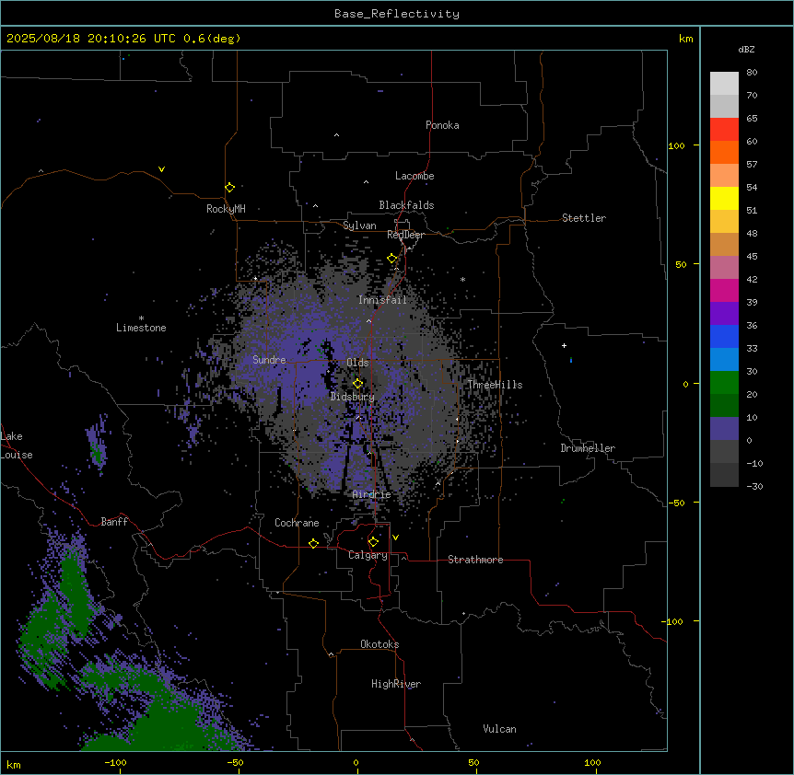Screen dimensions: 794x775
Task: Click the asterisk marker above the Limestone label
Action: tap(141, 318)
